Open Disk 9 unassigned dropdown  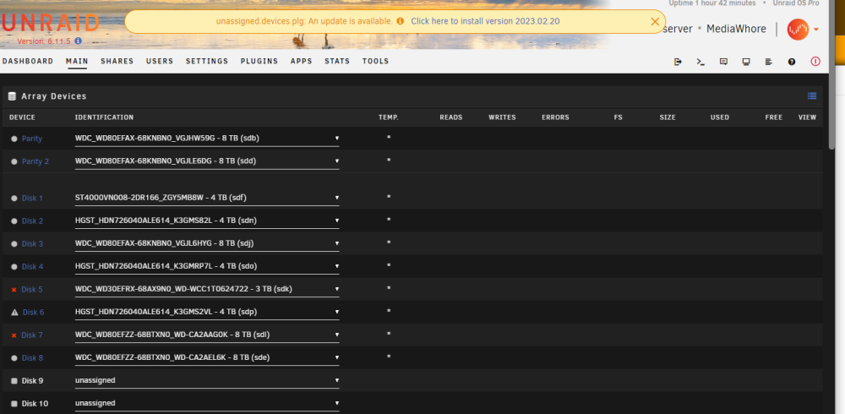[x=207, y=380]
